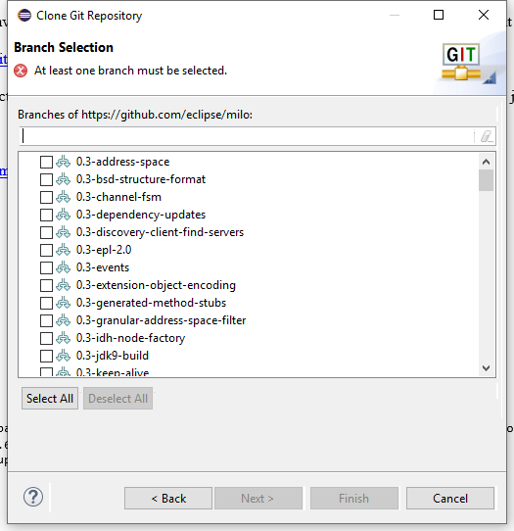
Task: Click branch icon beside 0.3-channel-fsm
Action: point(64,197)
